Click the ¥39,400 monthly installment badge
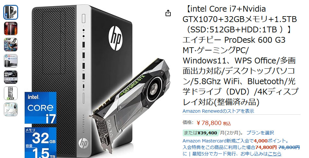 click(x=200, y=133)
